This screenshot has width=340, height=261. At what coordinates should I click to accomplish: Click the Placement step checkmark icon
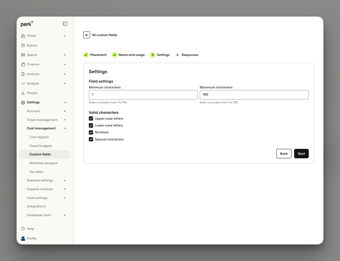pos(86,55)
